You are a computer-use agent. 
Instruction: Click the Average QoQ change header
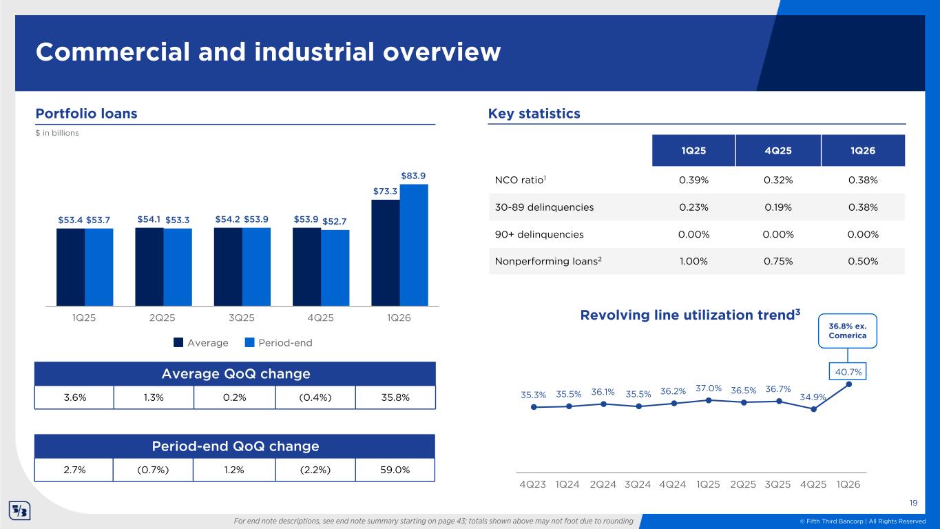point(236,374)
